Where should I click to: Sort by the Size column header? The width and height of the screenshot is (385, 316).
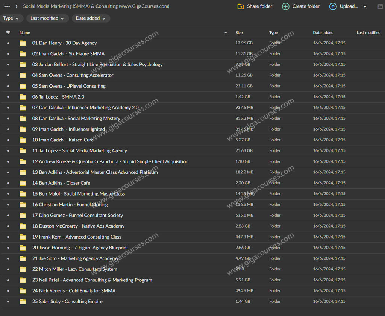239,33
